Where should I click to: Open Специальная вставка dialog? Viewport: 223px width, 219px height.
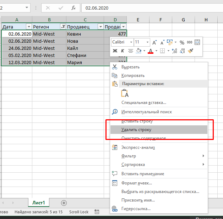pos(159,103)
